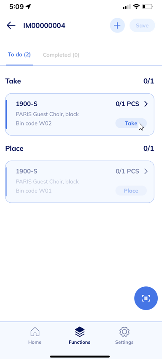Open the Take card for PARIS Guest Chair
The image size is (162, 359).
click(80, 114)
